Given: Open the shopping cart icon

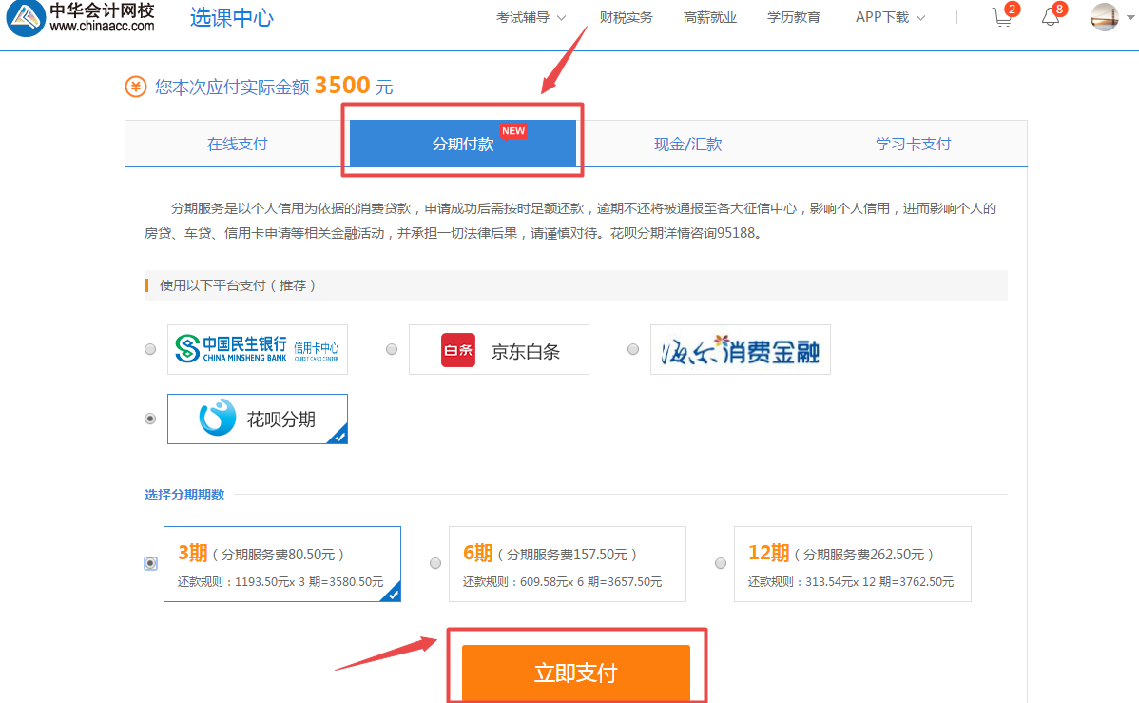Looking at the screenshot, I should [1002, 17].
